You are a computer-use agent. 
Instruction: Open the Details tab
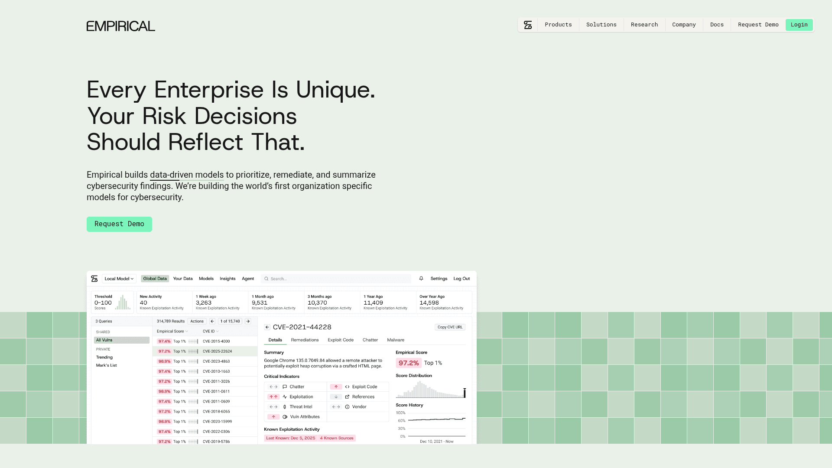(x=275, y=340)
